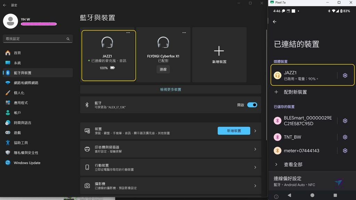This screenshot has height=200, width=356.
Task: Open the three-dot menu on the JAZZ1 card
Action: (128, 33)
